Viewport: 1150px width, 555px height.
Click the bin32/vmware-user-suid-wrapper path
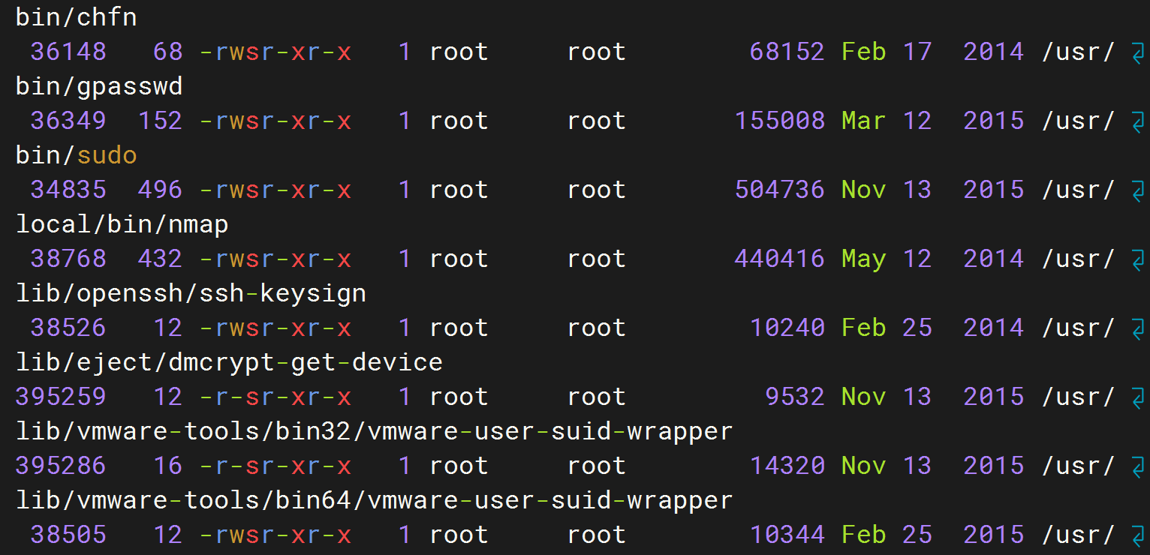374,432
